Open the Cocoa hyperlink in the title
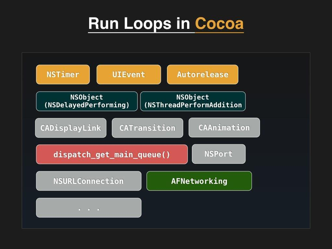 (219, 23)
